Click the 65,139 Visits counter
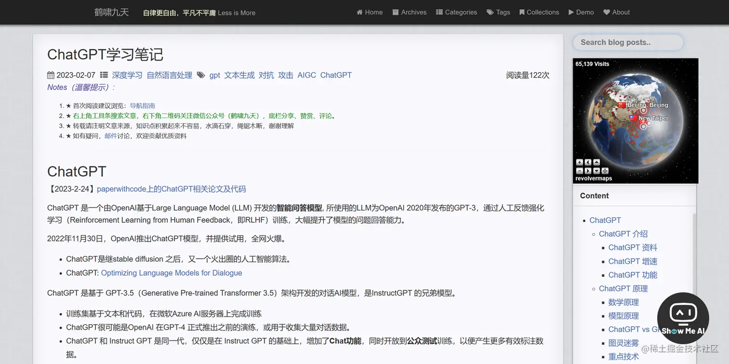 pyautogui.click(x=592, y=64)
